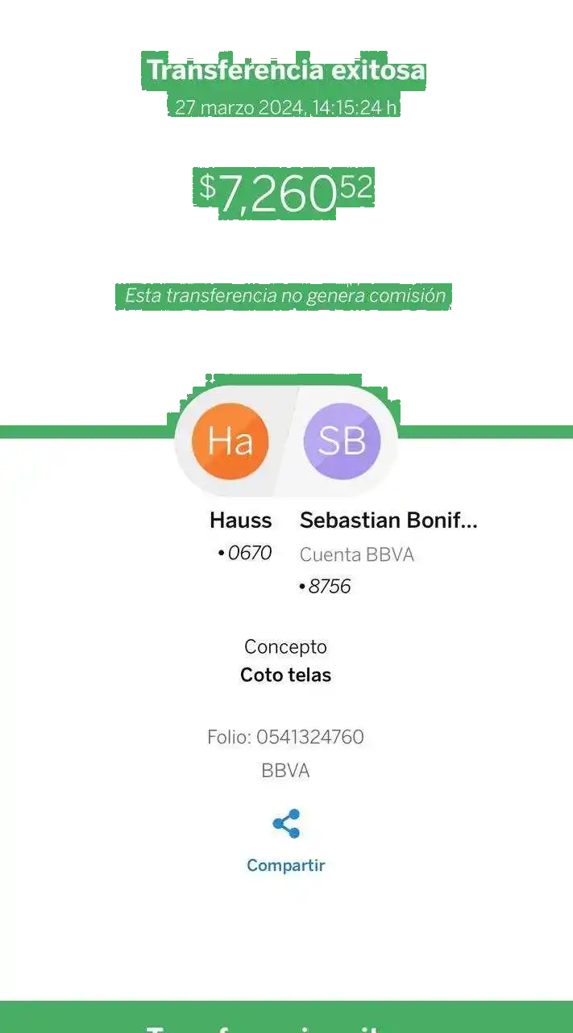This screenshot has height=1033, width=573.
Task: Click the Concepto label
Action: [285, 646]
